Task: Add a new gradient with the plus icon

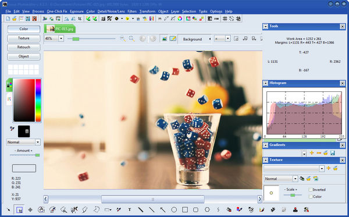Action: tap(312, 153)
